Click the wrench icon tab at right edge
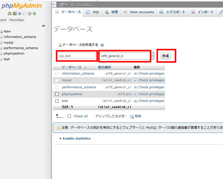The height and width of the screenshot is (179, 223). tap(221, 12)
